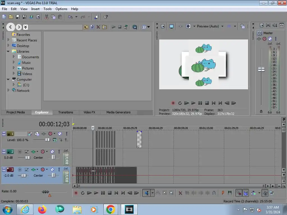Image resolution: width=287 pixels, height=215 pixels.
Task: Switch to the Project Media tab
Action: click(x=16, y=112)
